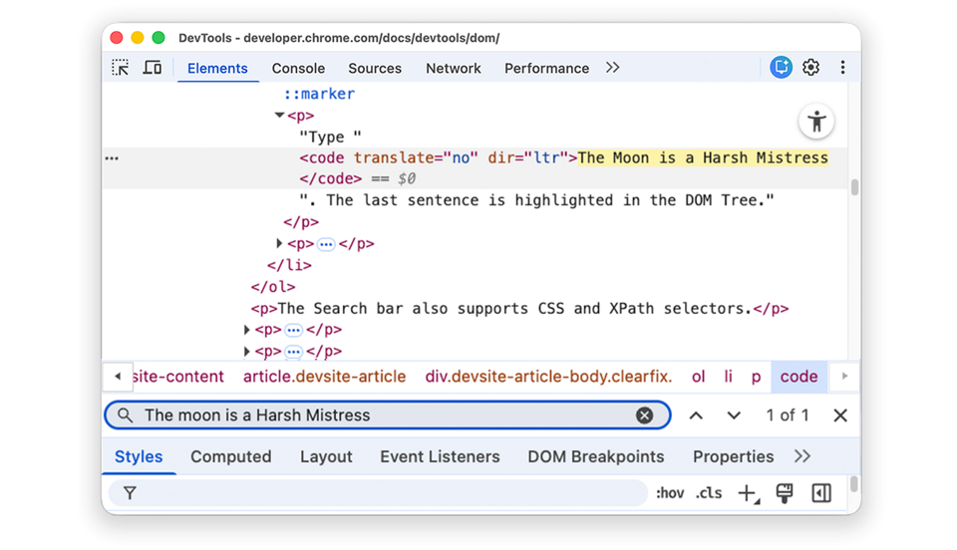The image size is (957, 550).
Task: Clear the search field text
Action: click(x=645, y=415)
